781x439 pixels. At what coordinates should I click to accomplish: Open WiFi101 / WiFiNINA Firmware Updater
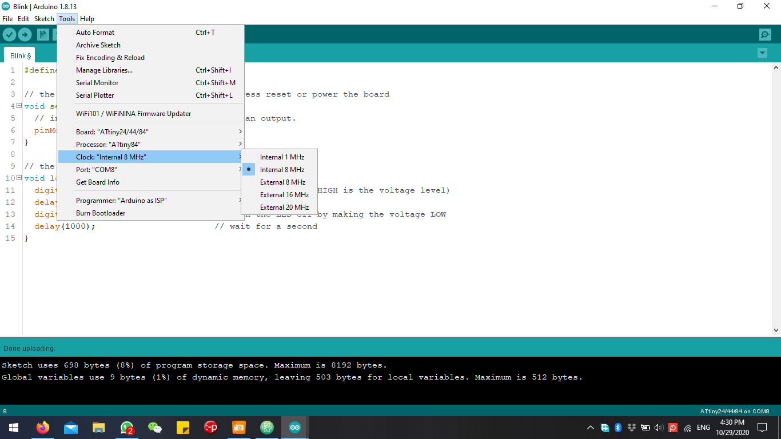151,114
